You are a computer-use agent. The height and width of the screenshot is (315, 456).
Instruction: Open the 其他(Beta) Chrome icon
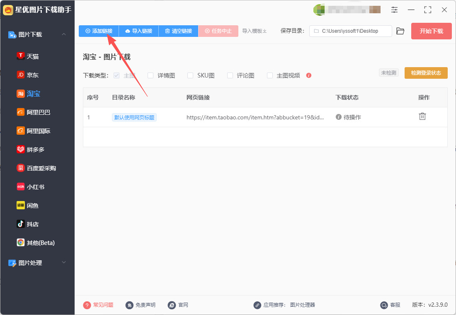pos(21,242)
